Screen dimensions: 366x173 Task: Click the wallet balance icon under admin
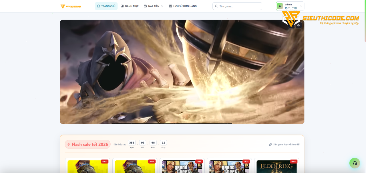click(286, 8)
